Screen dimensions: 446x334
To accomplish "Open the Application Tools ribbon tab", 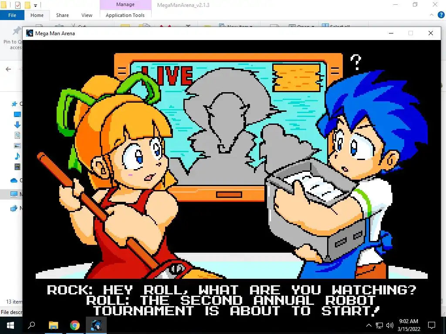I will click(125, 15).
